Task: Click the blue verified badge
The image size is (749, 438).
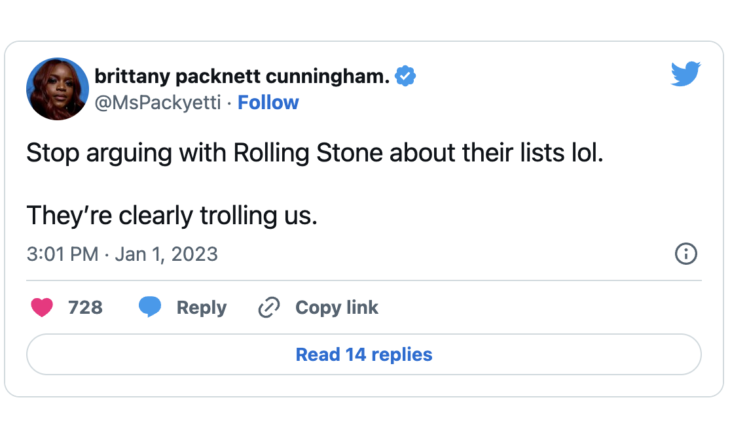Action: click(x=406, y=75)
